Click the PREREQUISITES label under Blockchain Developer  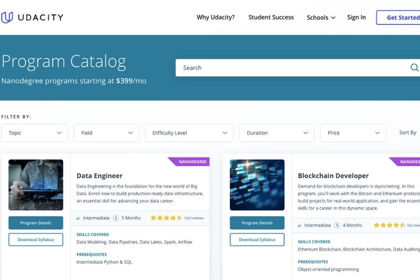[x=313, y=262]
